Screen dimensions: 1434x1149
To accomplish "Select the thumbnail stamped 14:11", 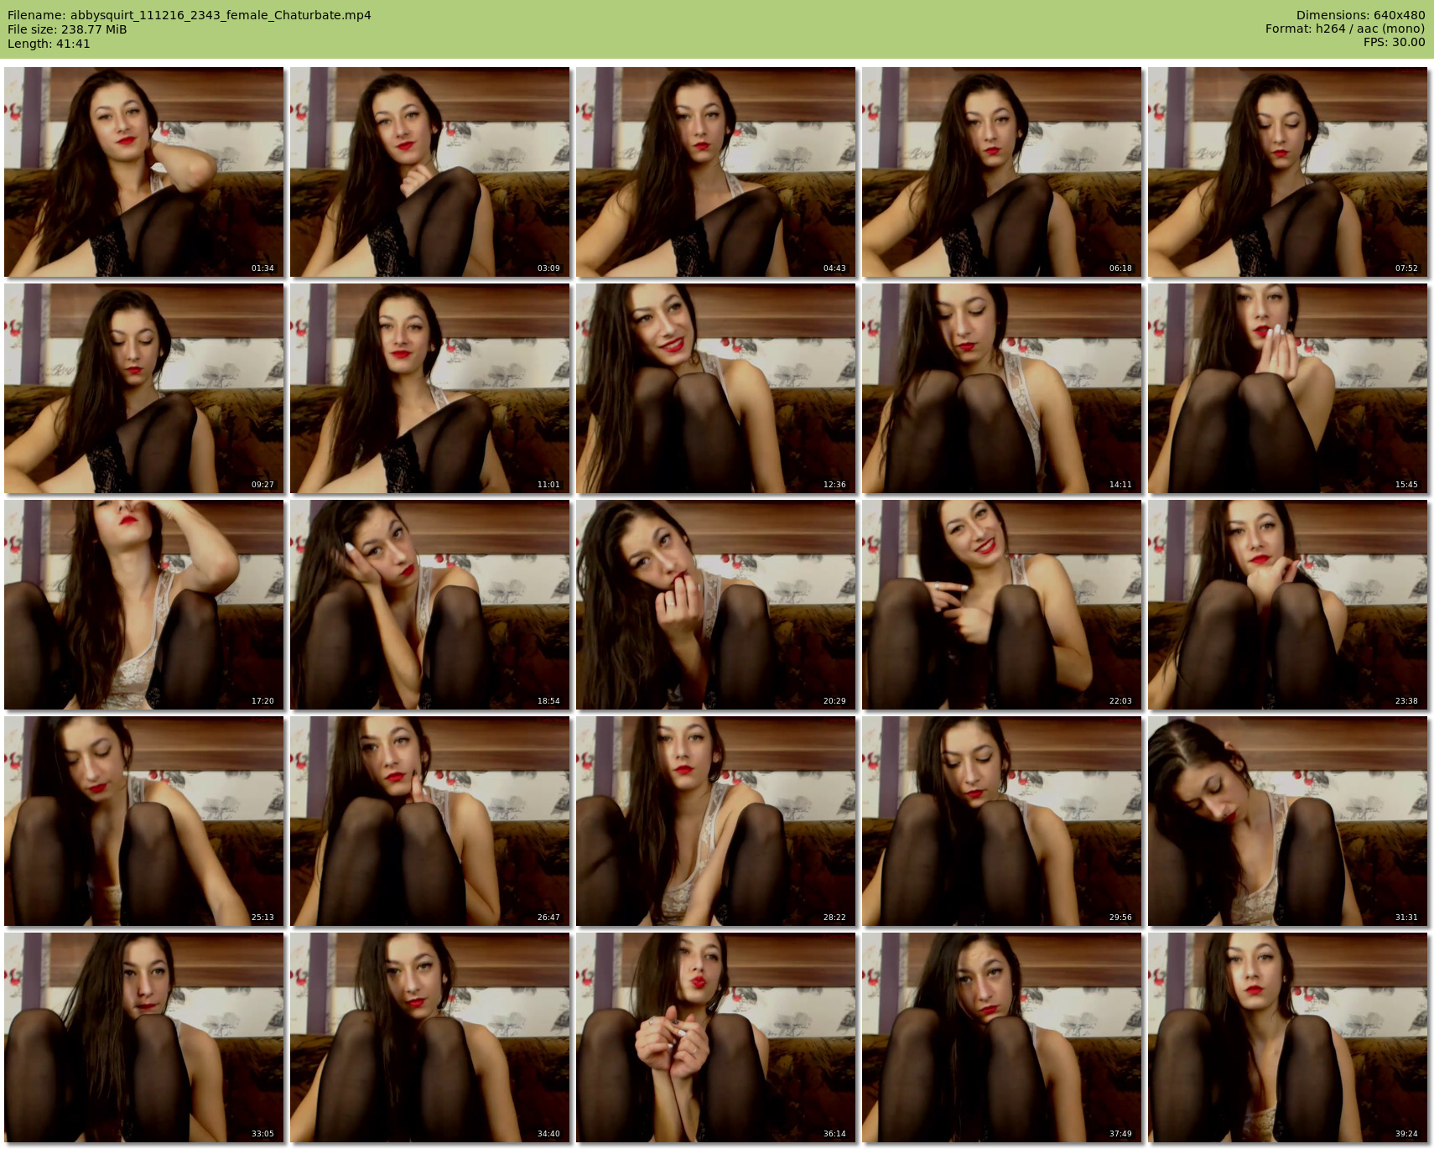I will click(1002, 388).
